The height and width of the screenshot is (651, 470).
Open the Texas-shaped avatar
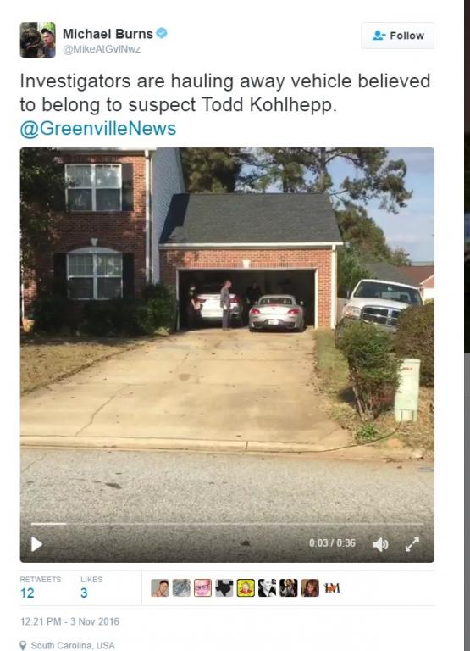pyautogui.click(x=224, y=588)
